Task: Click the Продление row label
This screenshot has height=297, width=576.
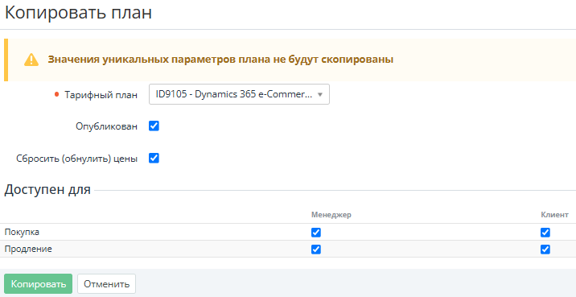Action: 28,250
